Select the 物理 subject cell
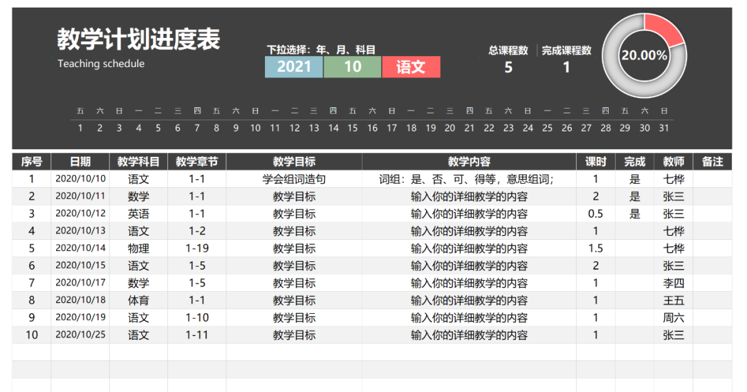 (x=138, y=248)
